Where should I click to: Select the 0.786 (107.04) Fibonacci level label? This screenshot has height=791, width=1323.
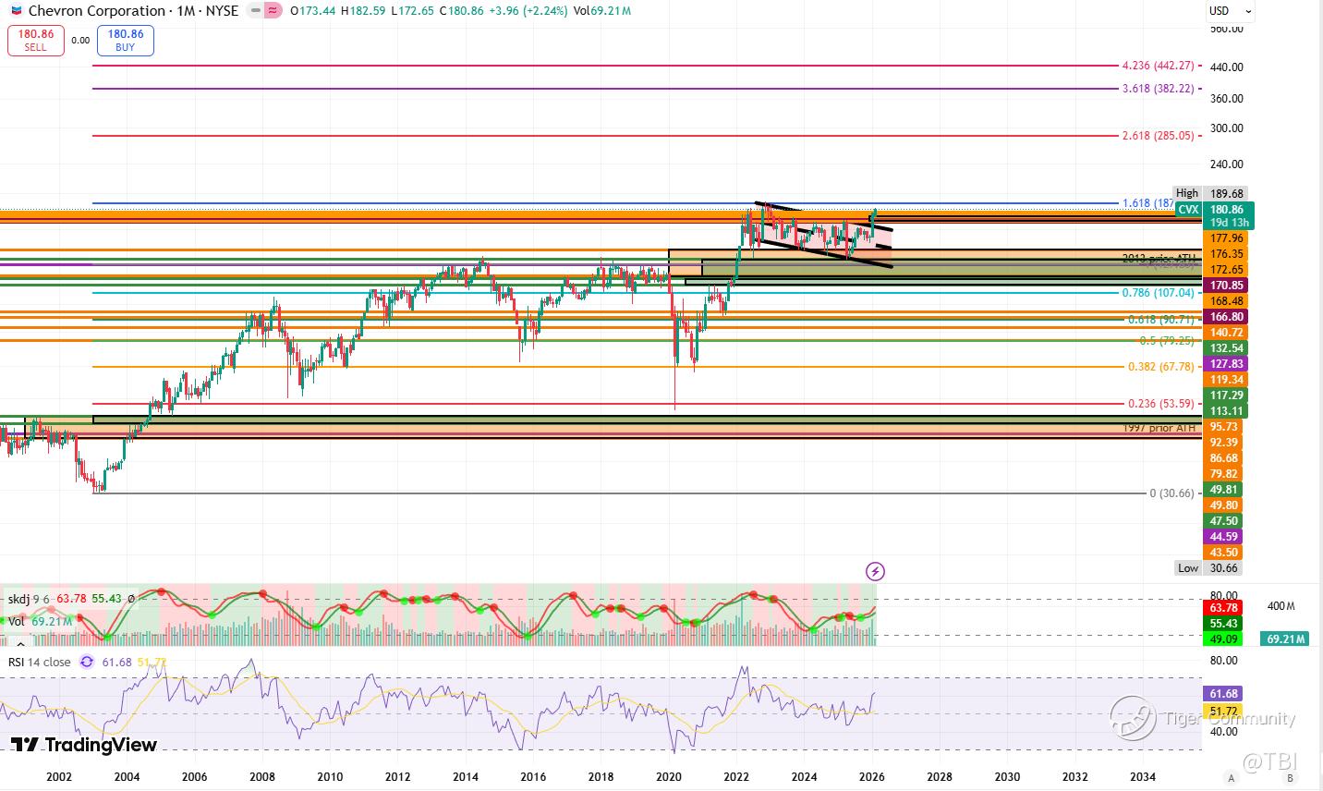[1159, 293]
